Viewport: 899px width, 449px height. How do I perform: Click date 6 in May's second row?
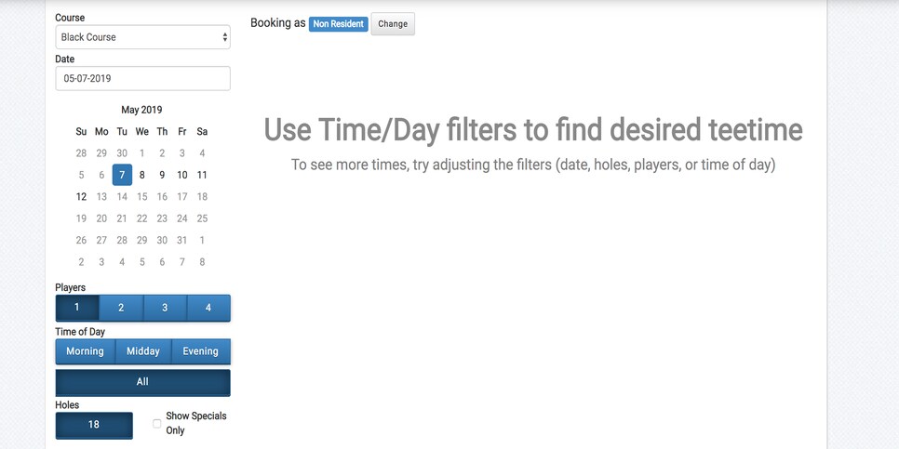pos(101,175)
